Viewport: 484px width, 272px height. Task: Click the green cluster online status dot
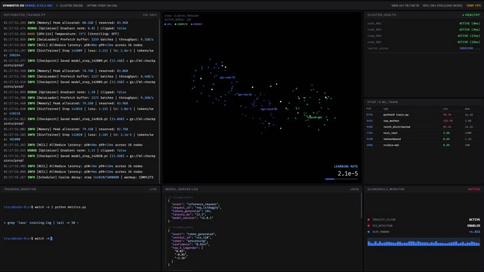[57, 5]
